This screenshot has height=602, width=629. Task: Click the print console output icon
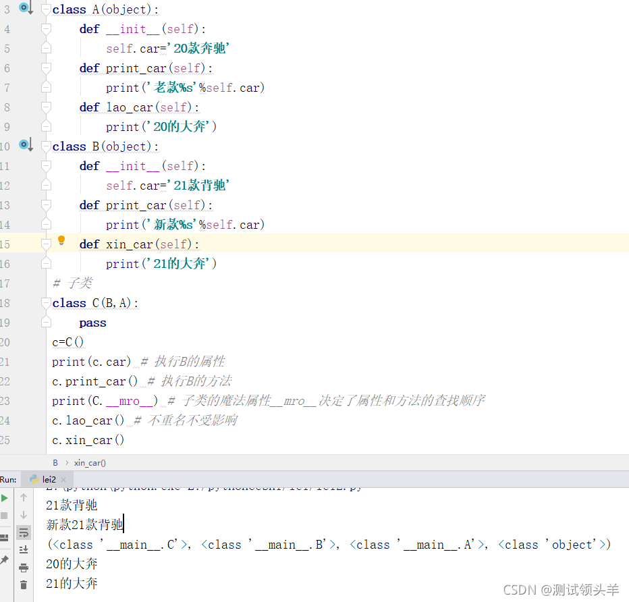(24, 568)
